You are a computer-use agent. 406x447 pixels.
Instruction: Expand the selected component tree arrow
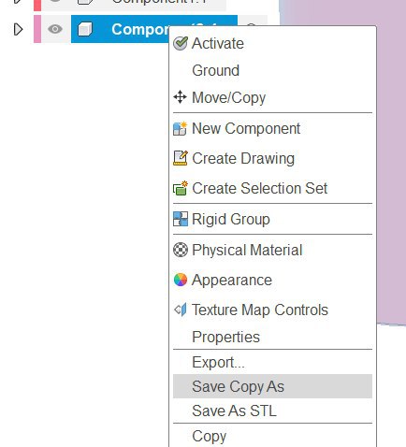coord(18,29)
